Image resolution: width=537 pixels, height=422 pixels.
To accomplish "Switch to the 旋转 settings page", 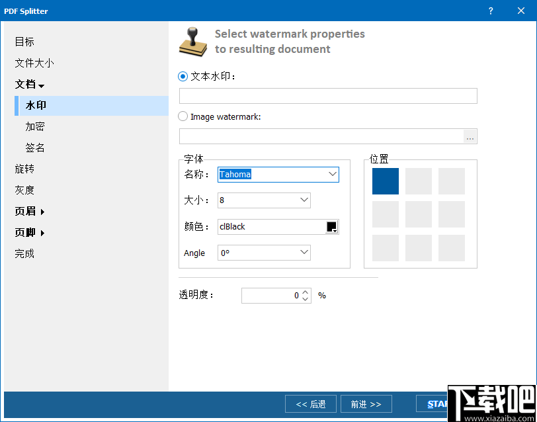I will pyautogui.click(x=24, y=169).
